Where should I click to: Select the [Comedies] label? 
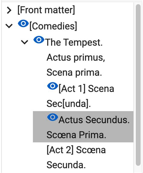[x=53, y=26]
